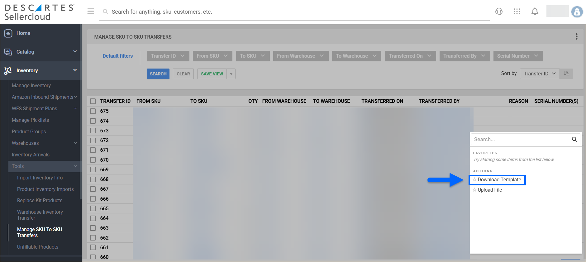
Task: Open Manage Inventory in the sidebar
Action: click(x=31, y=85)
